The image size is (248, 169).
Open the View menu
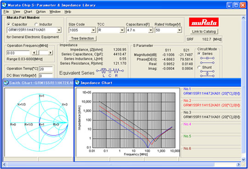coord(16,11)
